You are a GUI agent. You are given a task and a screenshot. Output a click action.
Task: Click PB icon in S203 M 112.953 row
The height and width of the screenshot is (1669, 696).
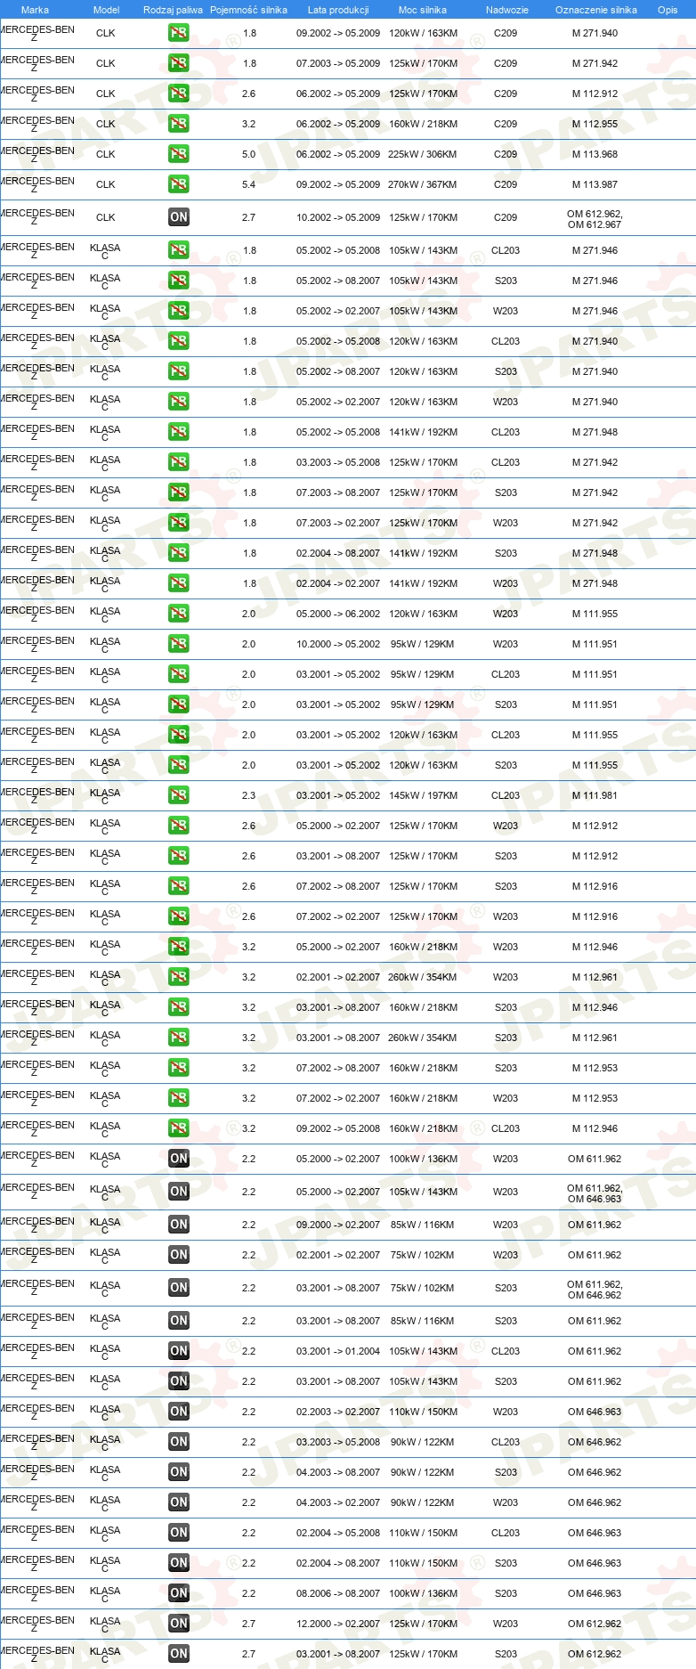178,1068
